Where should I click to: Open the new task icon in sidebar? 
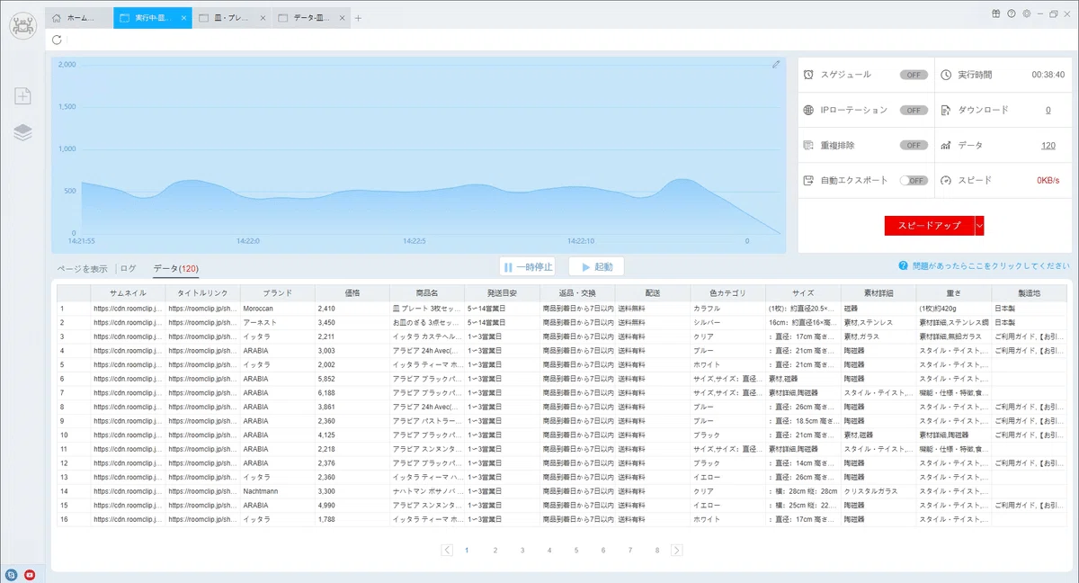22,96
